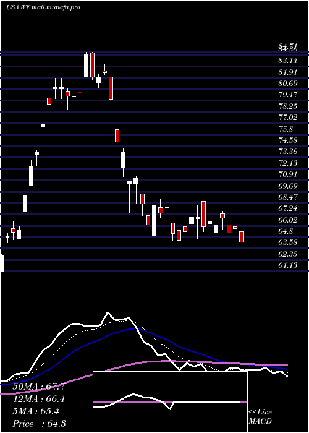This screenshot has height=433, width=309.
Task: Click the 83.14 price axis label
Action: click(288, 61)
